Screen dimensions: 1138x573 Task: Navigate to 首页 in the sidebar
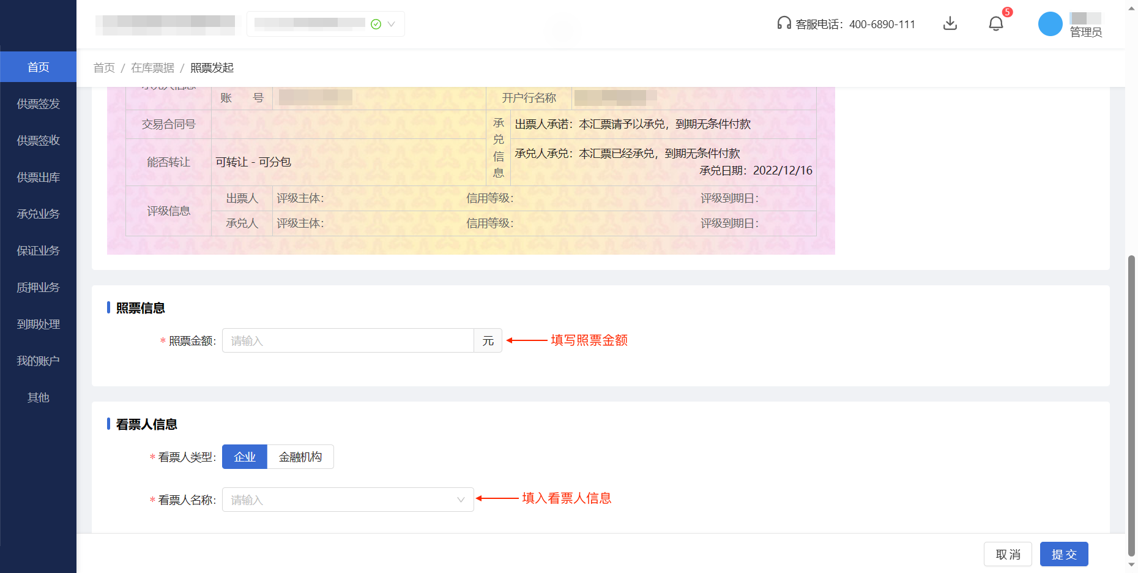pyautogui.click(x=38, y=67)
